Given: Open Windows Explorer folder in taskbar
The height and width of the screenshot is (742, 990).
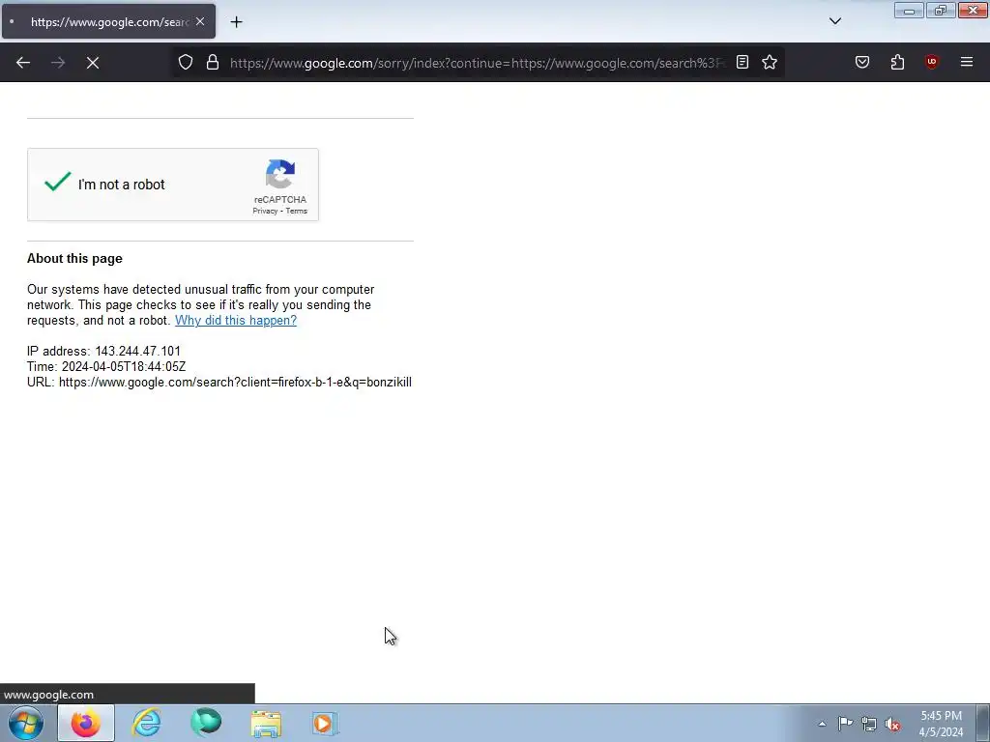Looking at the screenshot, I should point(266,723).
